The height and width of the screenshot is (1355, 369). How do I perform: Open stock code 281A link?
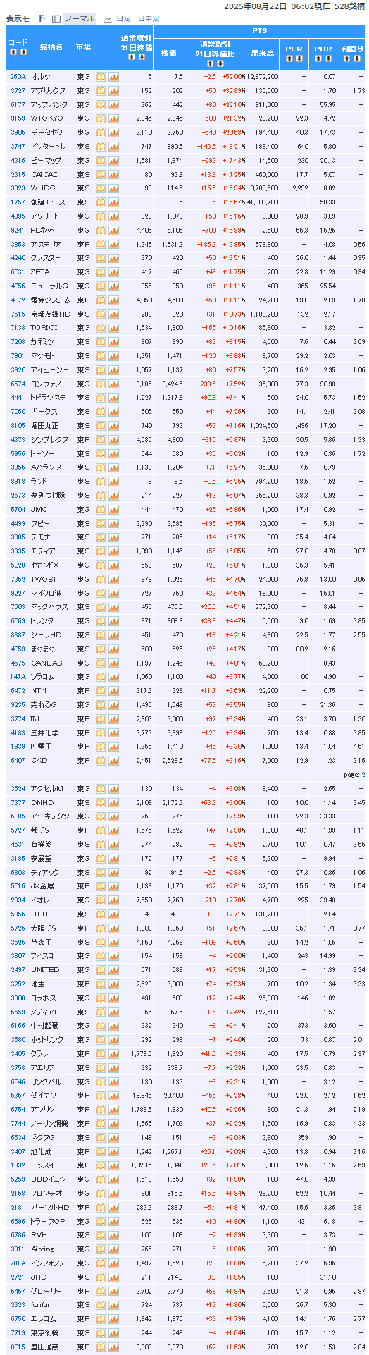[18, 1263]
